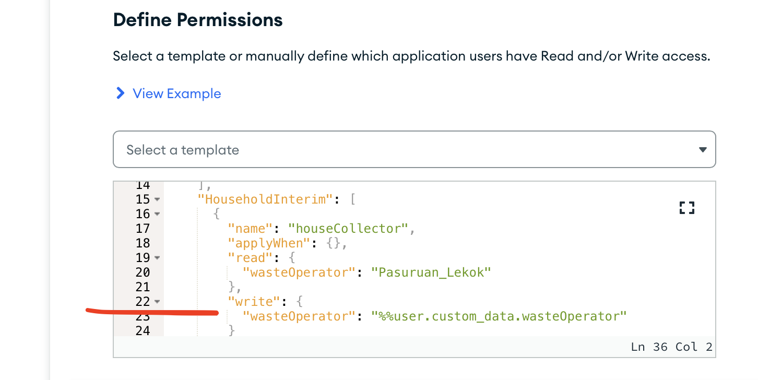Fold the write block on line 22

[157, 302]
